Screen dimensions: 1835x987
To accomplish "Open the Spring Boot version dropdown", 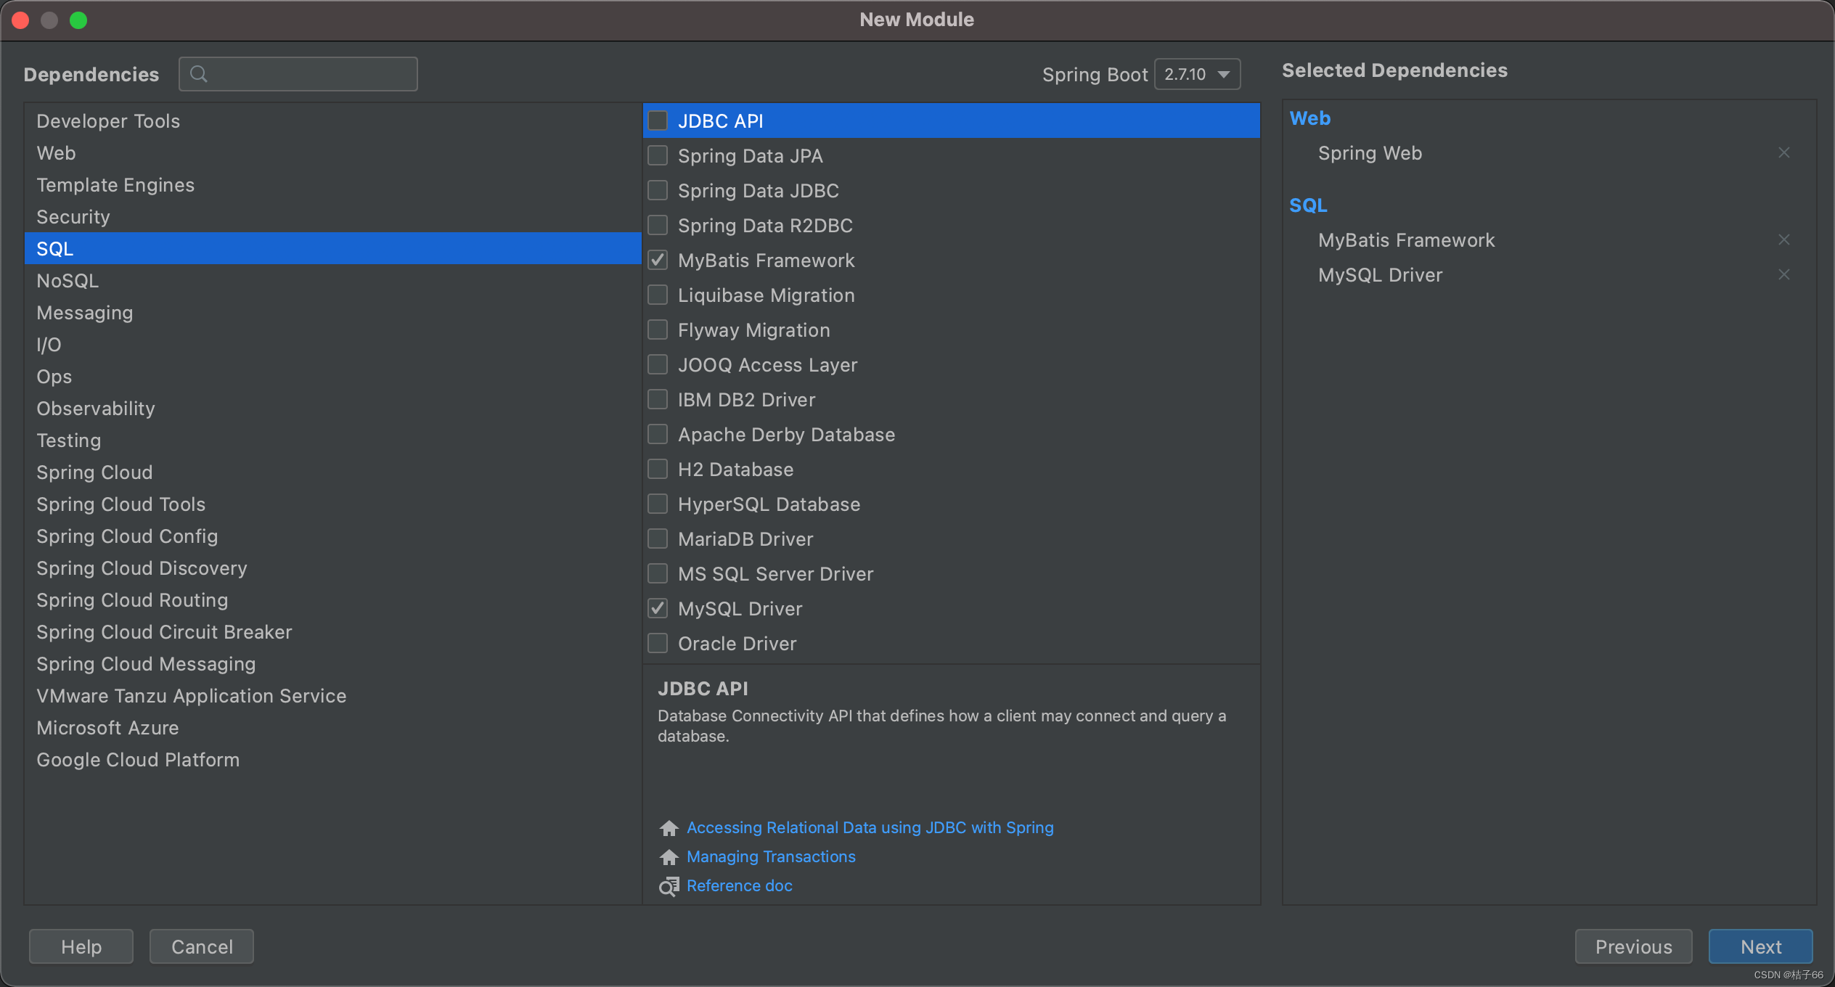I will 1197,74.
